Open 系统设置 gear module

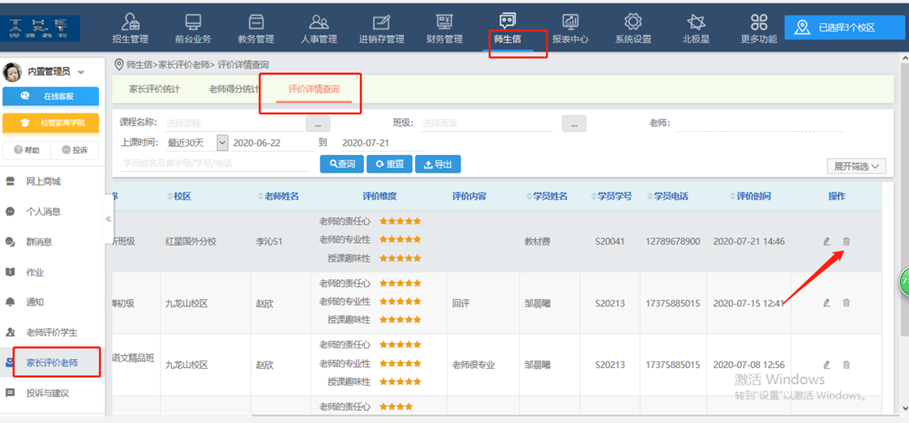point(633,29)
